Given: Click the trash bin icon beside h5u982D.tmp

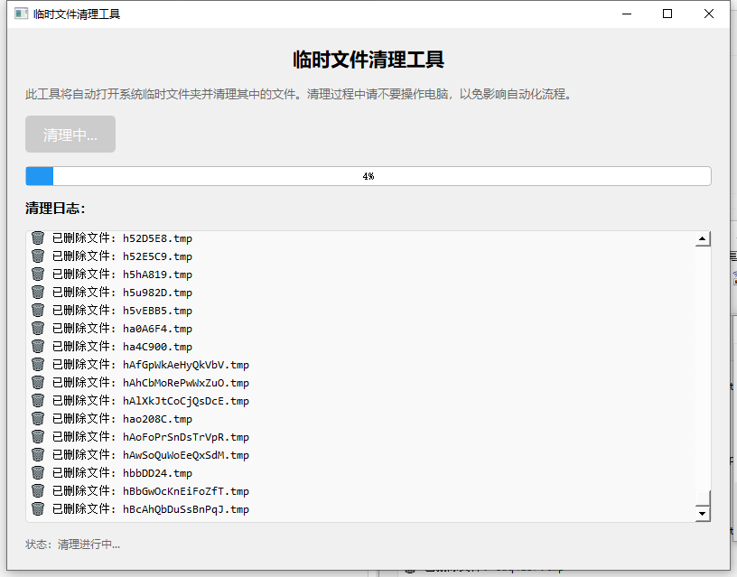Looking at the screenshot, I should pyautogui.click(x=37, y=292).
